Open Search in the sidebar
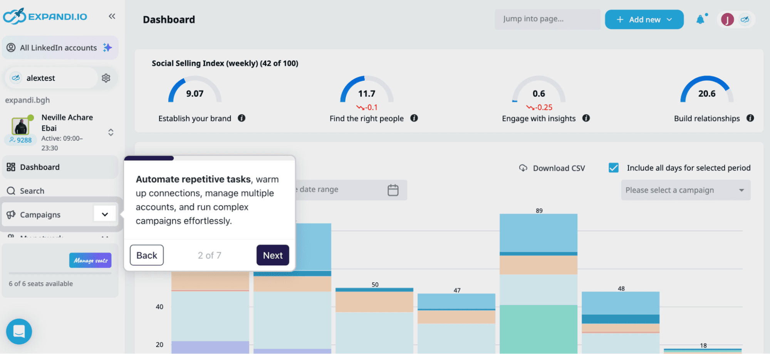Viewport: 770px width, 354px height. click(32, 191)
